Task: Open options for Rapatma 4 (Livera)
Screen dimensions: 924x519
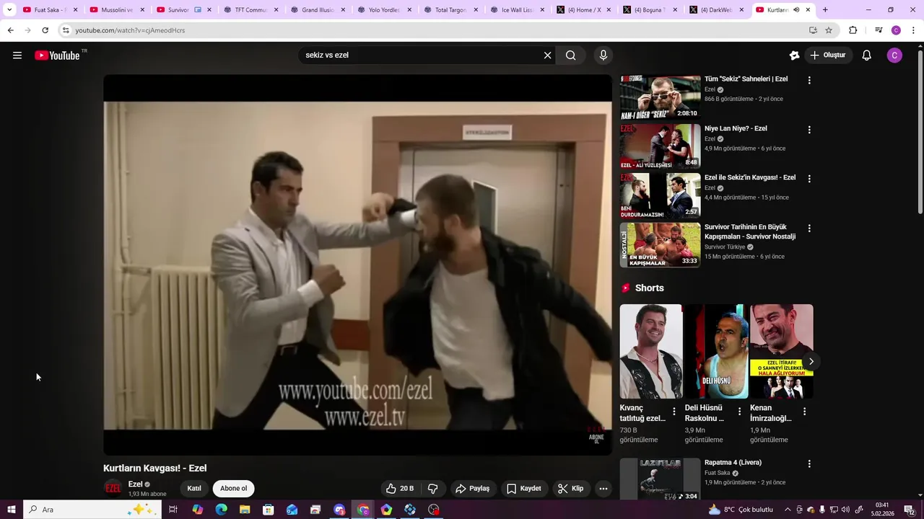Action: (809, 464)
